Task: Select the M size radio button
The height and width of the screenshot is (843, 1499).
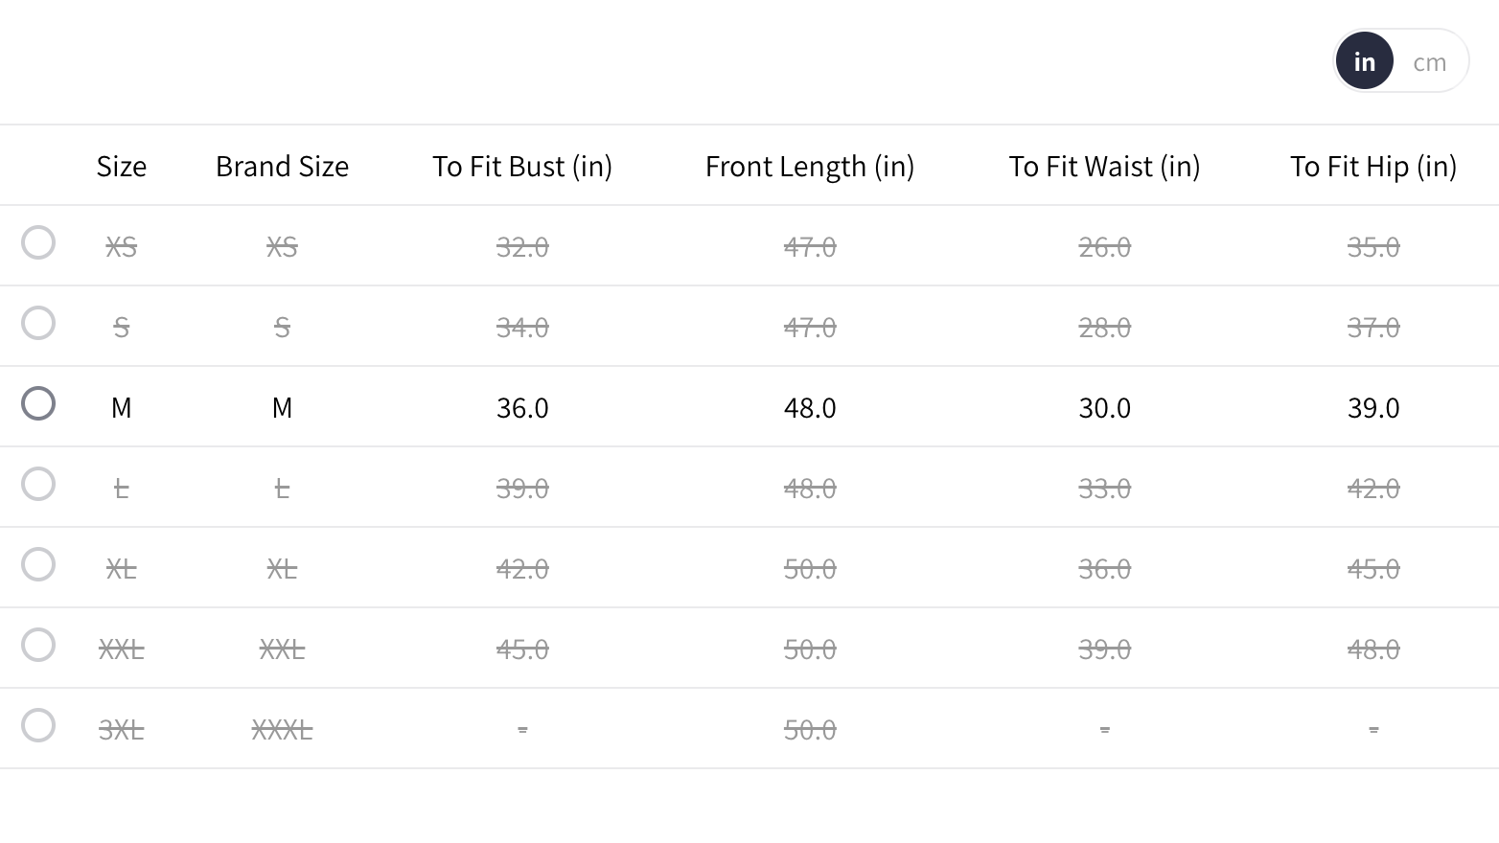Action: [x=38, y=403]
